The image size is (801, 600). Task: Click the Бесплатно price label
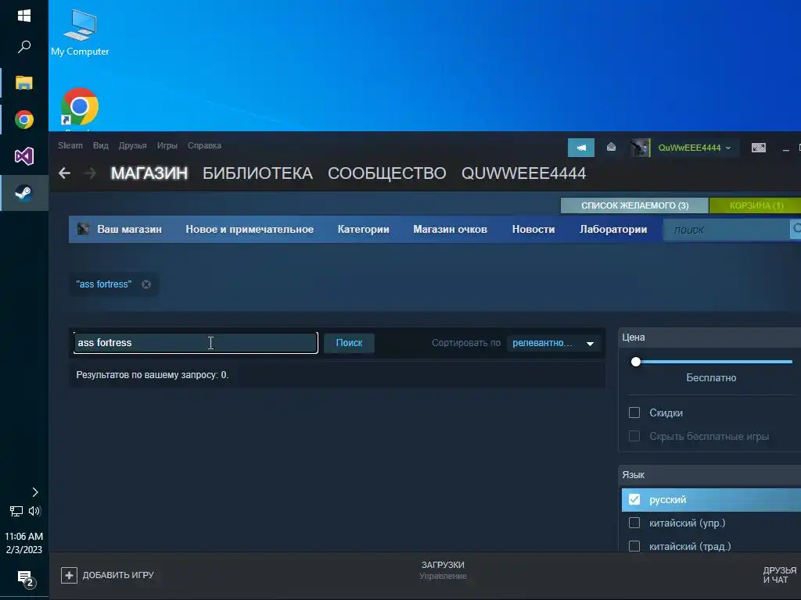point(711,377)
